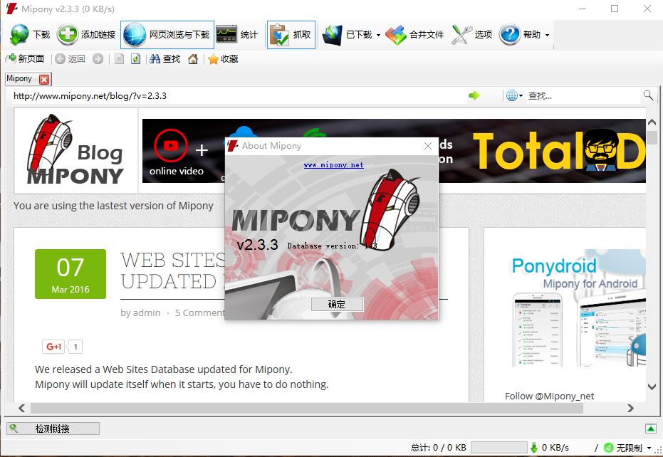This screenshot has height=457, width=663.
Task: Click the 添加链接 add links button
Action: (87, 35)
